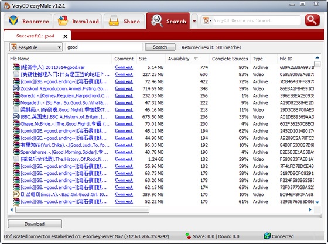Open the Resource tab
Screen dimensions: 328x244
click(28, 21)
